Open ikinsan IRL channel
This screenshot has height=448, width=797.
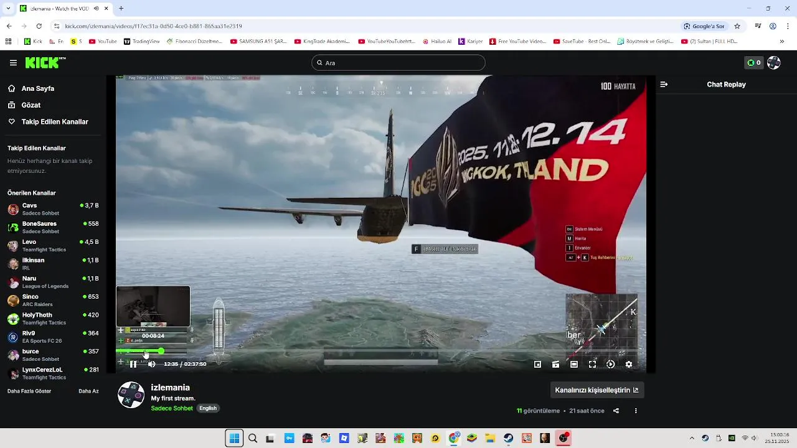pos(53,264)
